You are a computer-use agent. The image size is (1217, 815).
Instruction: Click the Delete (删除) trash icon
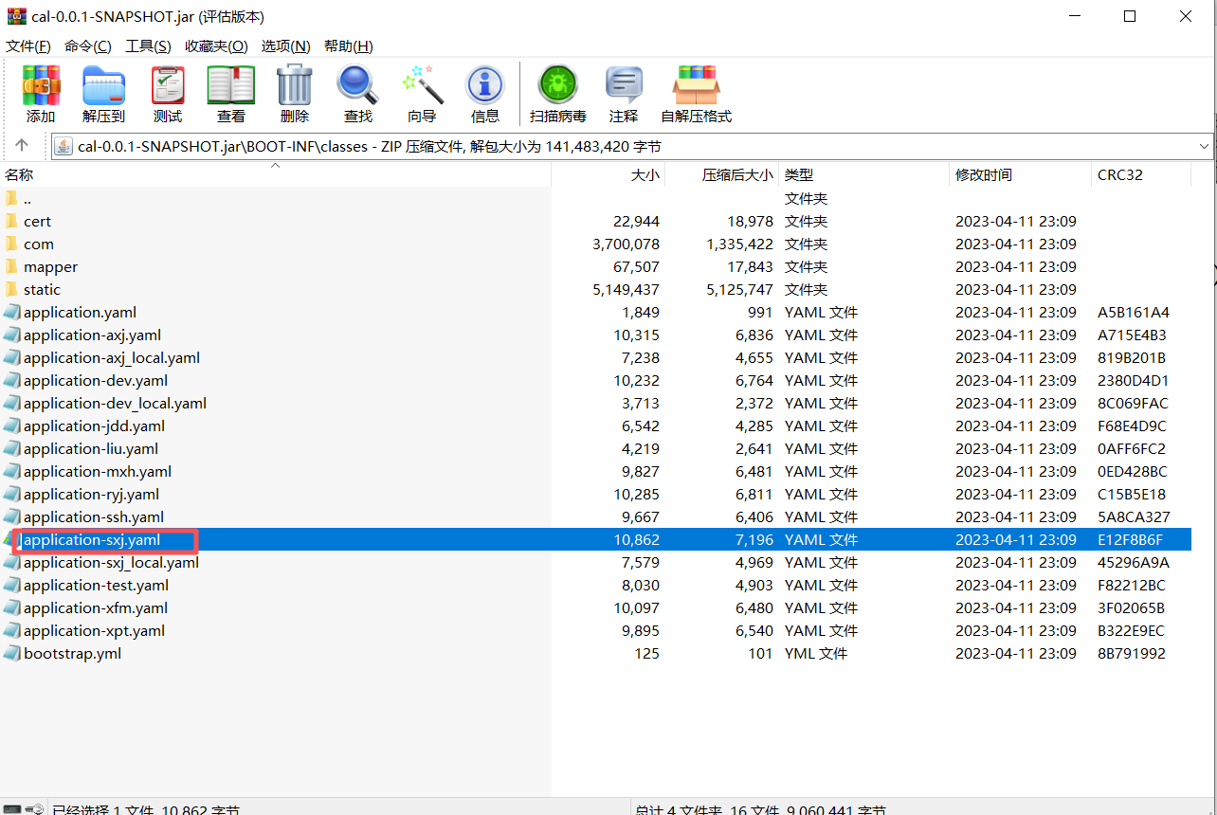(295, 85)
